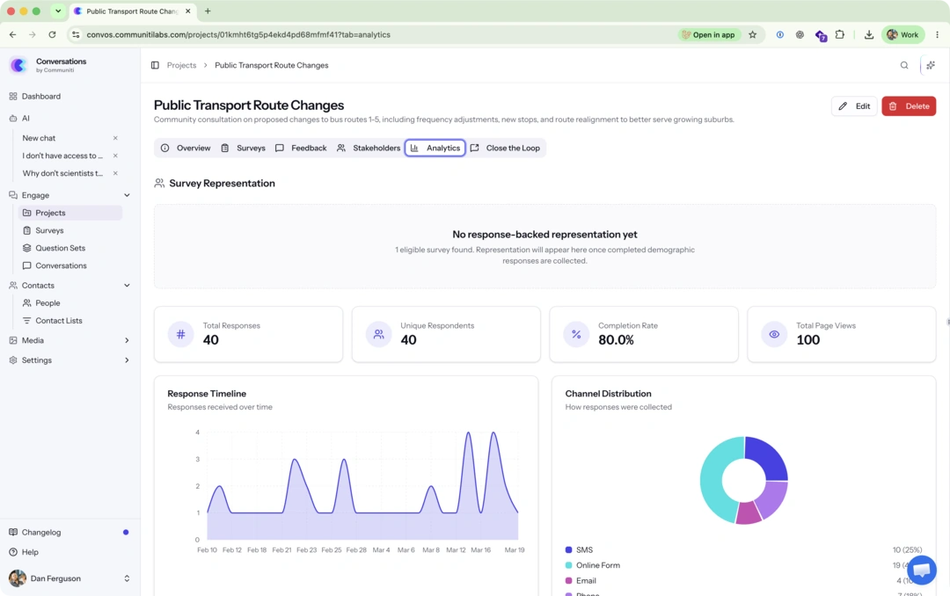Click the site info icon in address bar
Viewport: 950px width, 596px height.
pos(76,34)
